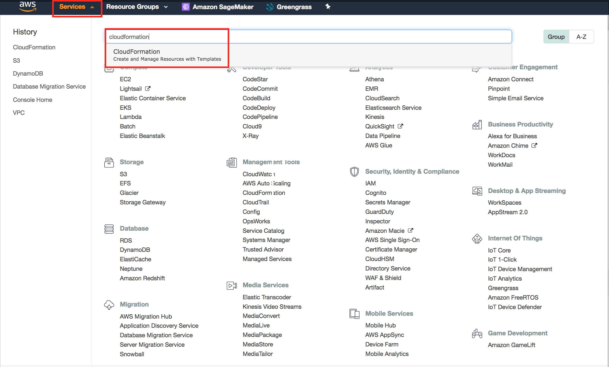Click the AWS logo home icon
This screenshot has height=367, width=609.
click(x=28, y=6)
